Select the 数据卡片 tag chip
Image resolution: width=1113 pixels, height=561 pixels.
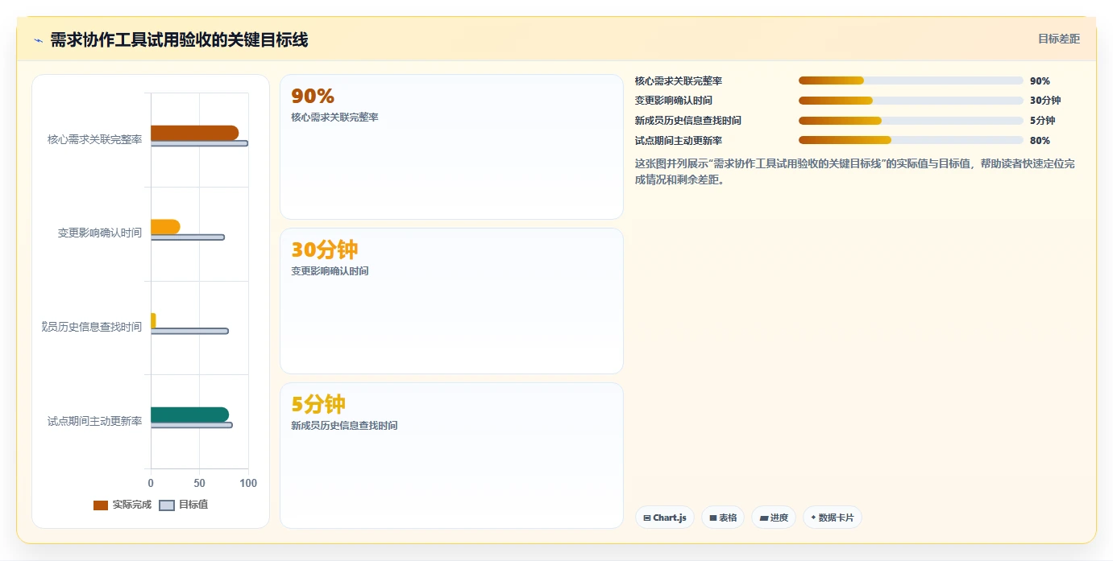tap(833, 518)
